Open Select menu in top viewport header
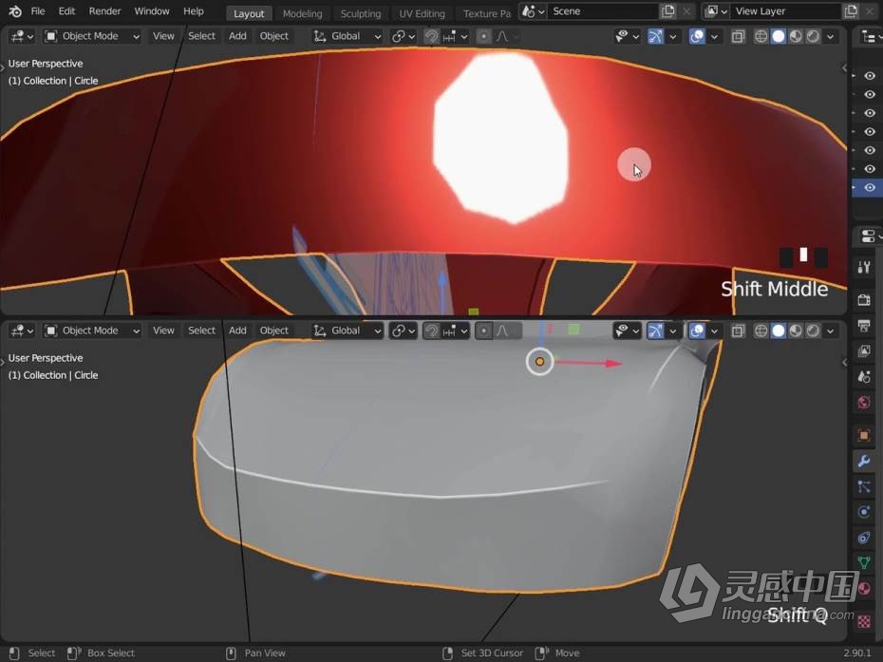This screenshot has height=662, width=883. click(201, 36)
